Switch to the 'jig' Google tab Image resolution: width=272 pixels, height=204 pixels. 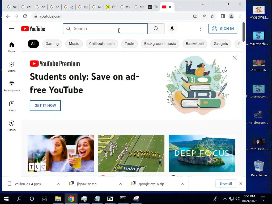tap(69, 7)
